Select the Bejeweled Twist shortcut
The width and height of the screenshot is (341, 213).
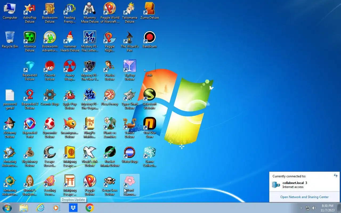pos(30,128)
